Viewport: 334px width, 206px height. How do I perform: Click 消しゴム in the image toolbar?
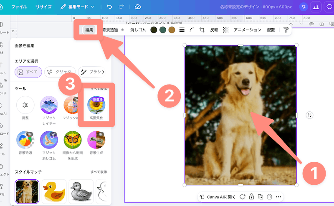click(x=138, y=30)
